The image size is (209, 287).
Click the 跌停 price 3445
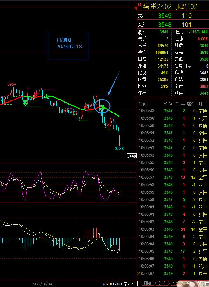204,93
